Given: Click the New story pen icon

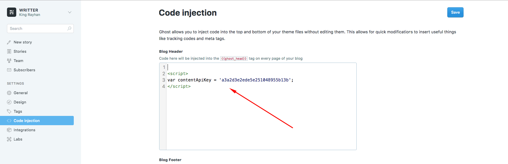Looking at the screenshot, I should point(9,42).
